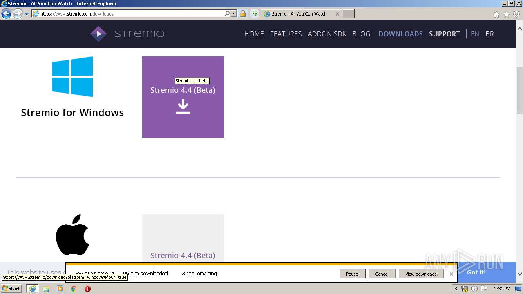The height and width of the screenshot is (294, 523).
Task: Click View downloads button
Action: coord(421,274)
